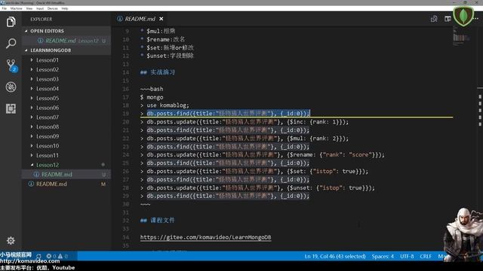The width and height of the screenshot is (483, 271).
Task: Expand the Lesson04 folder
Action: [47, 89]
